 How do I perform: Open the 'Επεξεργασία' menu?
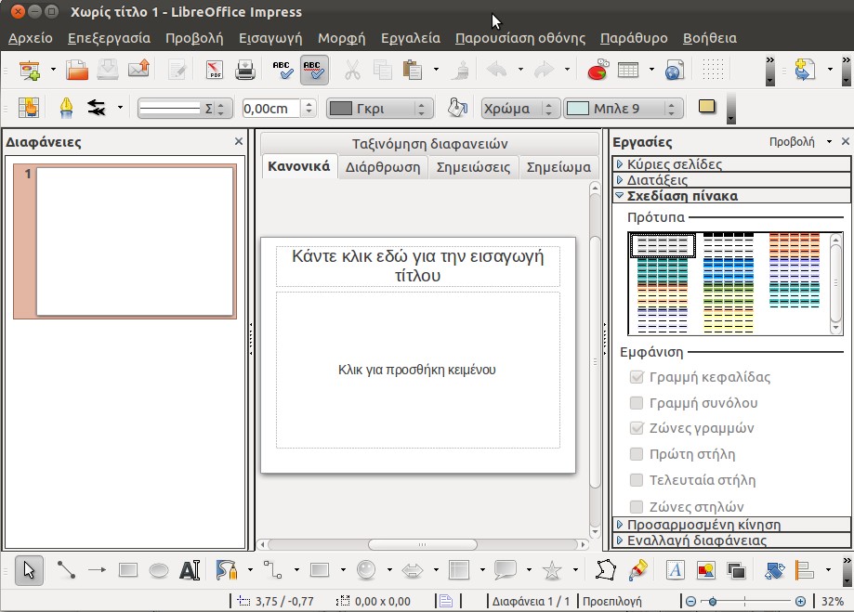click(109, 38)
